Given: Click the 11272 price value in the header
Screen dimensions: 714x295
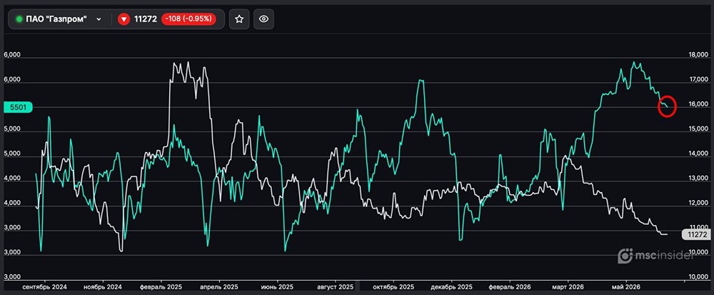Looking at the screenshot, I should click(146, 19).
